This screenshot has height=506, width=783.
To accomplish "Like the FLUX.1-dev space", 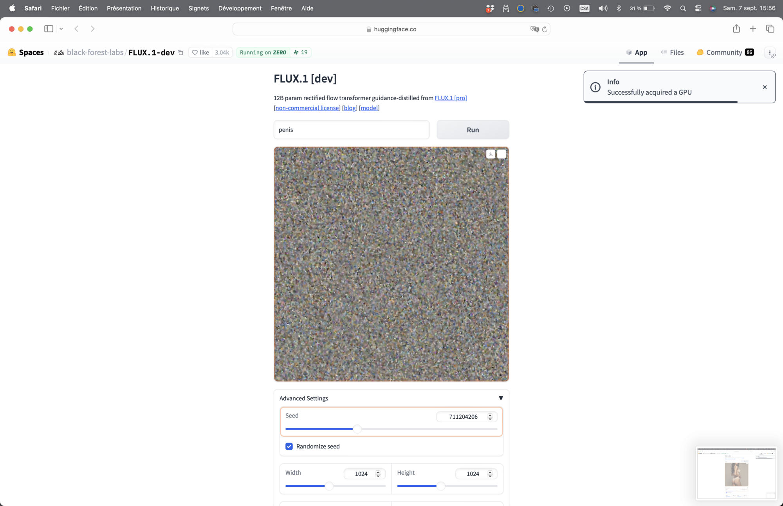I will [x=200, y=52].
